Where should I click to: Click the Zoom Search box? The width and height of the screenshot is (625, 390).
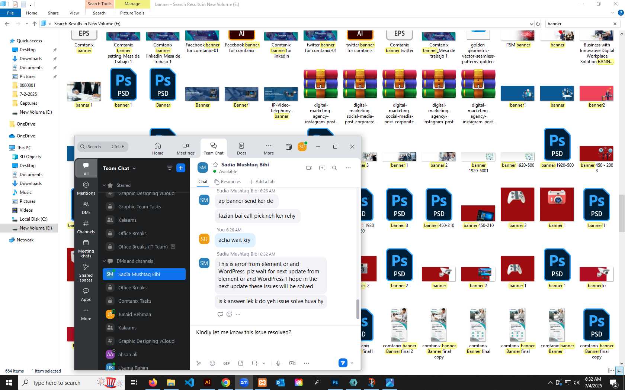pos(103,147)
